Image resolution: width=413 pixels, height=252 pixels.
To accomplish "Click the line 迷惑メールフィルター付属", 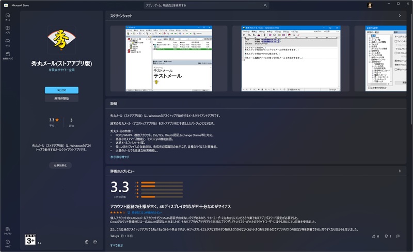I will [x=131, y=143].
